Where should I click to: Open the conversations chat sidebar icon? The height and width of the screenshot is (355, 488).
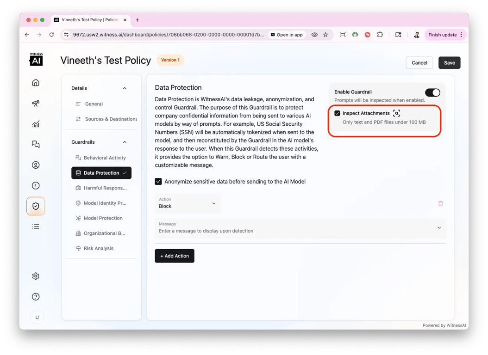click(x=36, y=144)
